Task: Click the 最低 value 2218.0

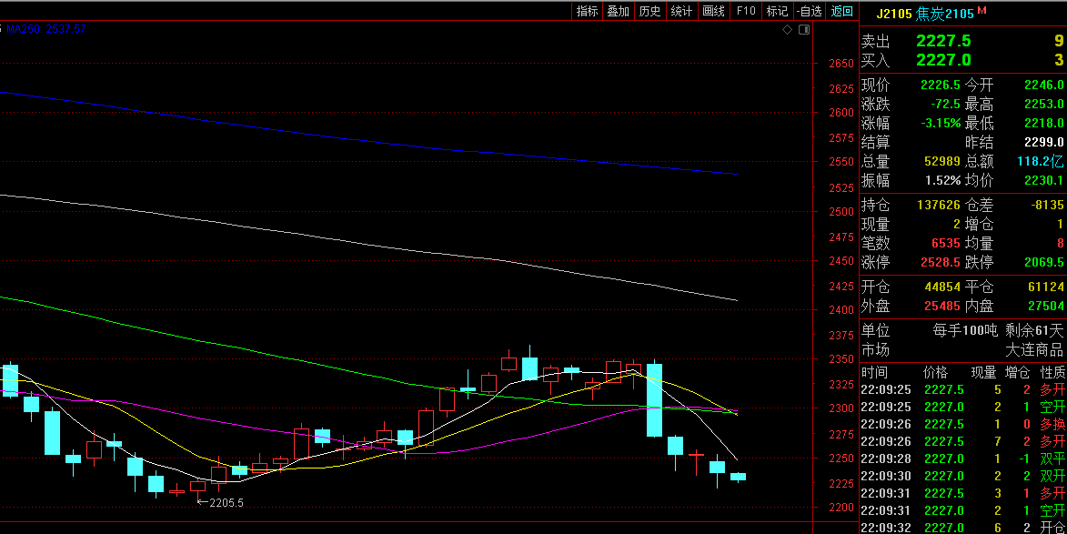Action: click(x=1044, y=123)
